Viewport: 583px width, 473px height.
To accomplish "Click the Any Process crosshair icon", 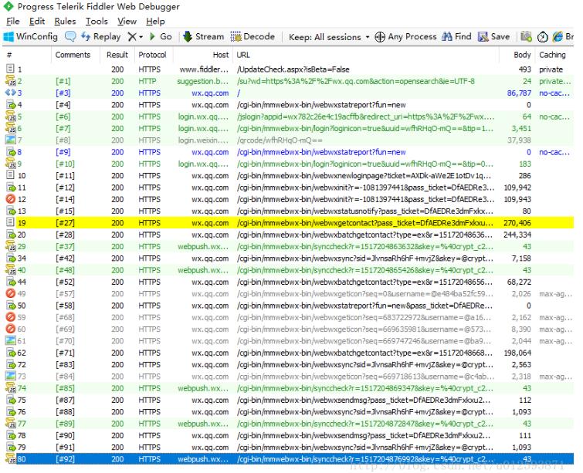I will pyautogui.click(x=380, y=37).
